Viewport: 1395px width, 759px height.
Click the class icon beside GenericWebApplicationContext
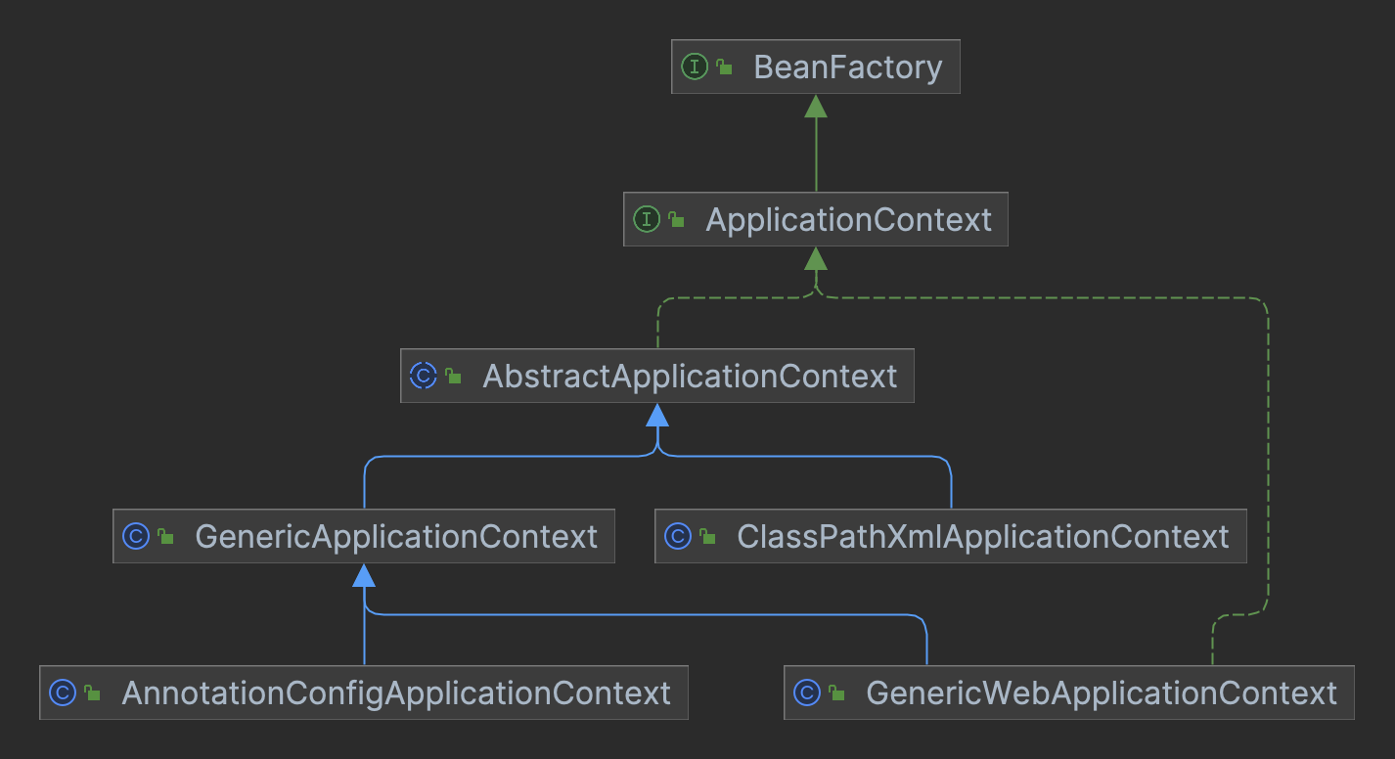click(x=807, y=692)
